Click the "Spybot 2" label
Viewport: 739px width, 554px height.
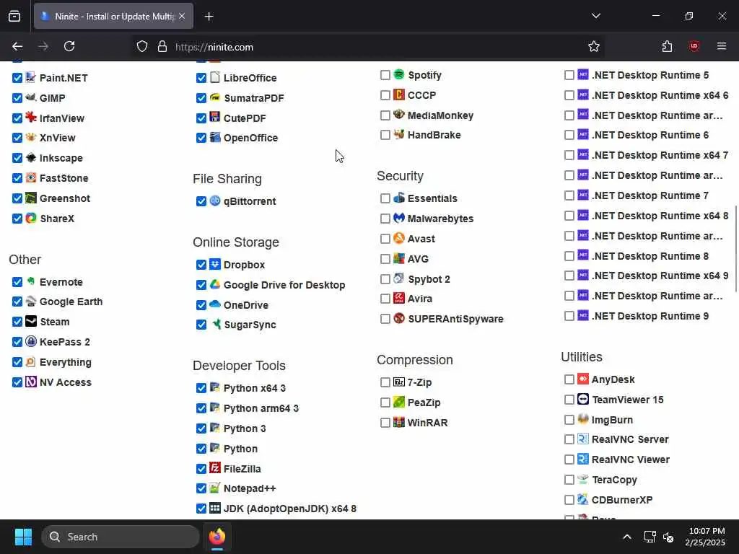point(429,279)
